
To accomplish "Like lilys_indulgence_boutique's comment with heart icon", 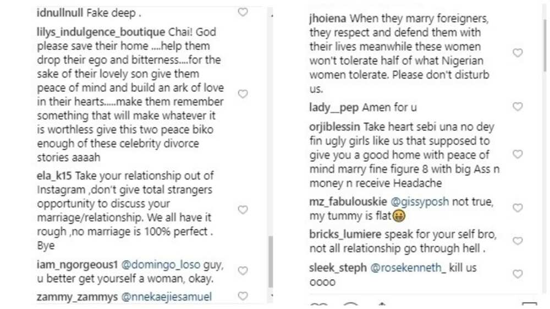I will 243,94.
